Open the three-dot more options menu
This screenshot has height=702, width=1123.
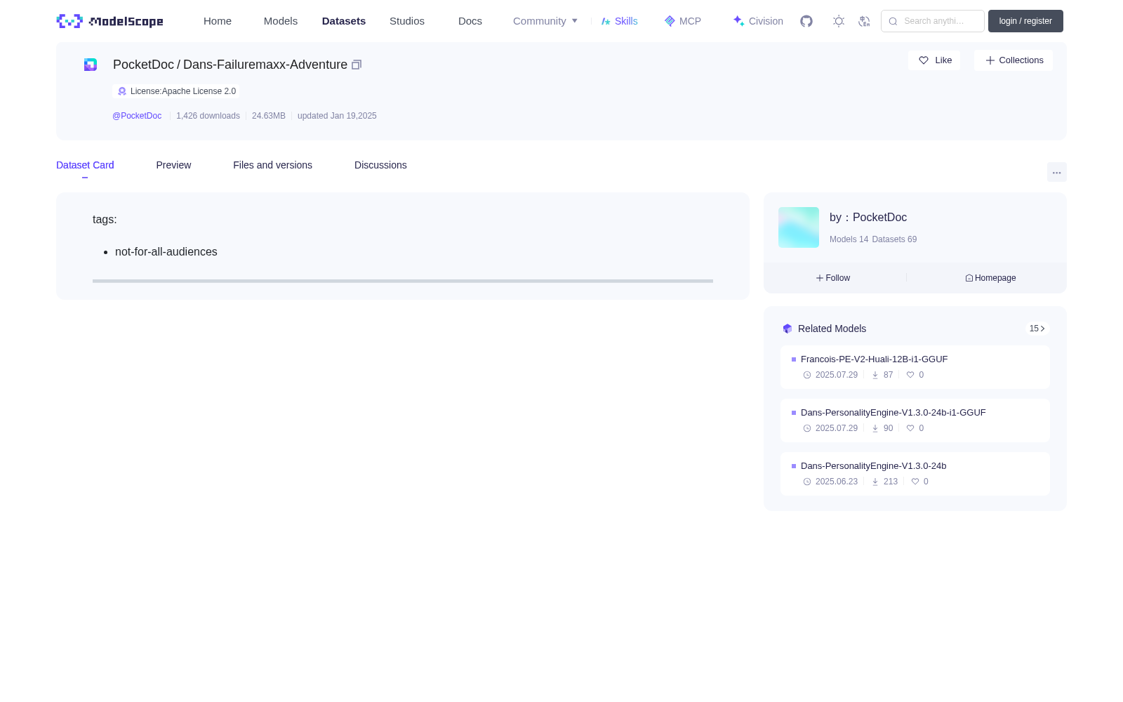pos(1057,173)
